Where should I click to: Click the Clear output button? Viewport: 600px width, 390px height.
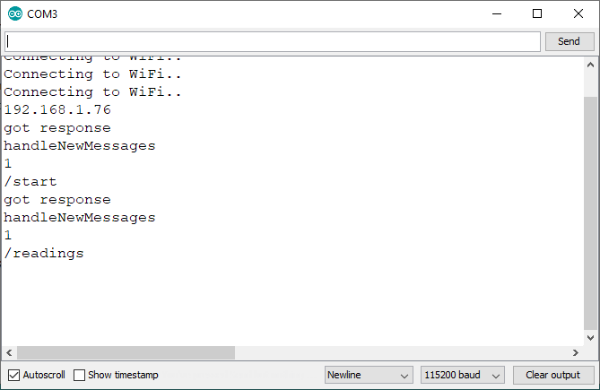[x=552, y=375]
